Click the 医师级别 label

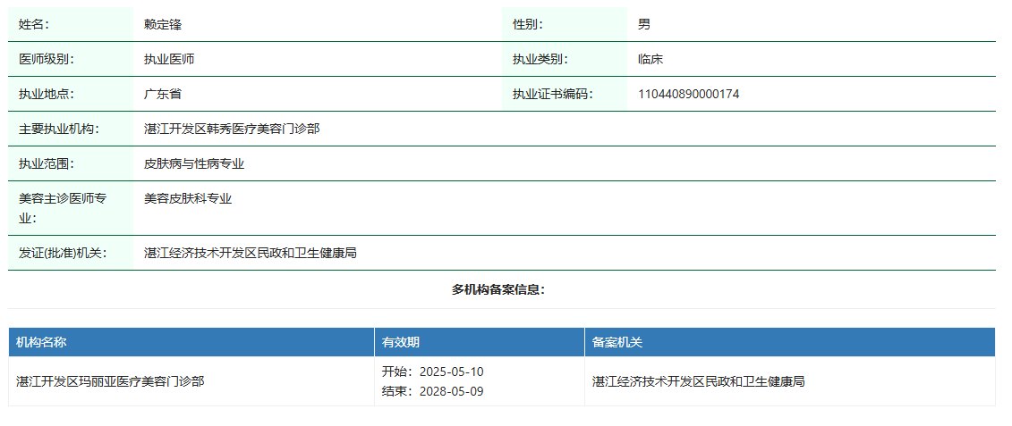[x=47, y=59]
